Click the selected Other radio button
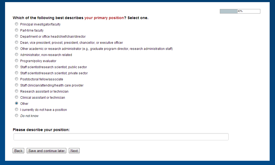Viewport: 275px width, 165px height. pyautogui.click(x=17, y=103)
